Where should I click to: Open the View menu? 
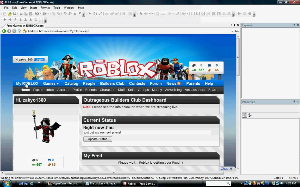coord(23,8)
